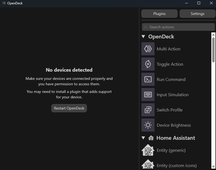Click the OpenDeck app icon in title bar
Viewport: 216px width, 170px height.
point(4,3)
